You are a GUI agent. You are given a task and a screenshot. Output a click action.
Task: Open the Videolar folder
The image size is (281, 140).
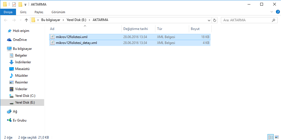(x=21, y=89)
